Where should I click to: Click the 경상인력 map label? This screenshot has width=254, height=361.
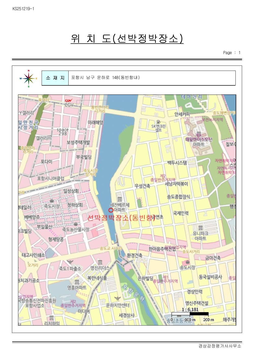pyautogui.click(x=195, y=291)
